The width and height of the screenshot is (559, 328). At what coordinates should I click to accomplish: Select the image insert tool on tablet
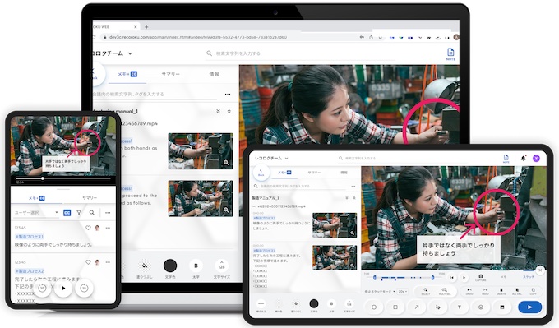[502, 307]
